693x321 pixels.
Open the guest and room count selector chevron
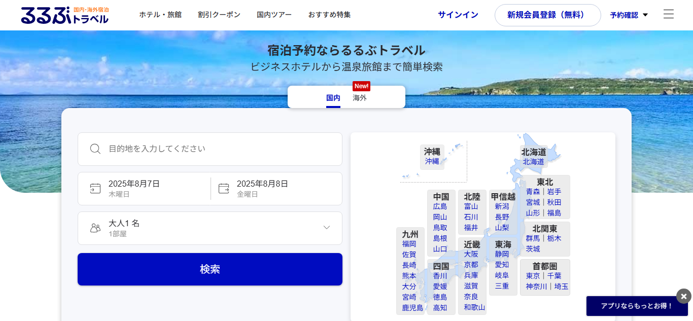pyautogui.click(x=326, y=228)
